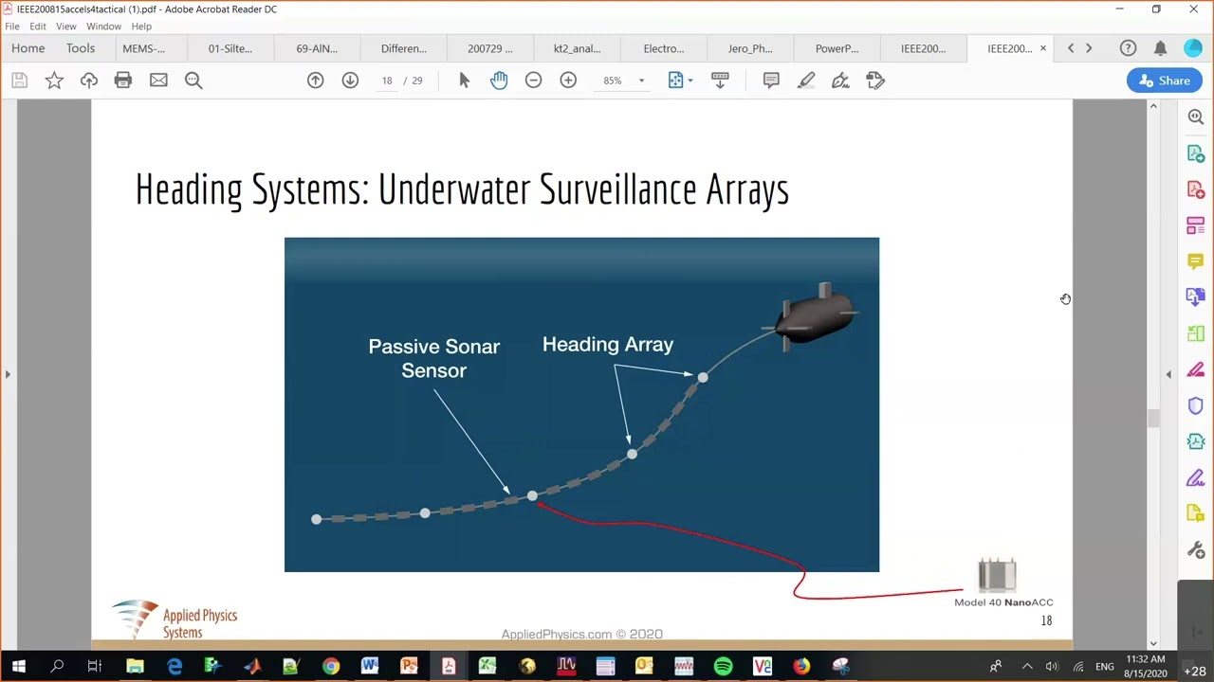This screenshot has width=1214, height=682.
Task: Activate the Hand pan tool
Action: coord(499,81)
